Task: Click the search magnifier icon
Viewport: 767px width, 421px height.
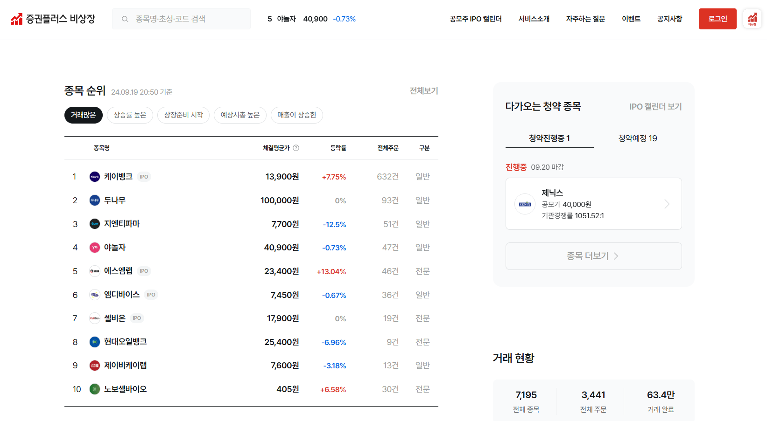Action: tap(124, 19)
